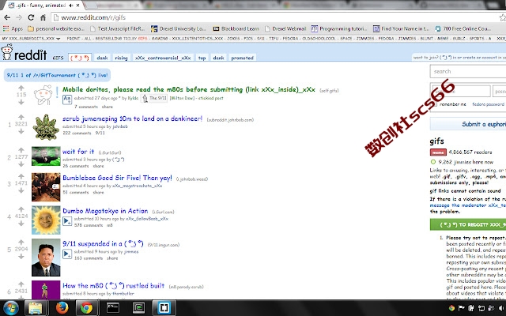
Task: Select the 'xXx_controversial_xXx' tab
Action: tap(163, 58)
